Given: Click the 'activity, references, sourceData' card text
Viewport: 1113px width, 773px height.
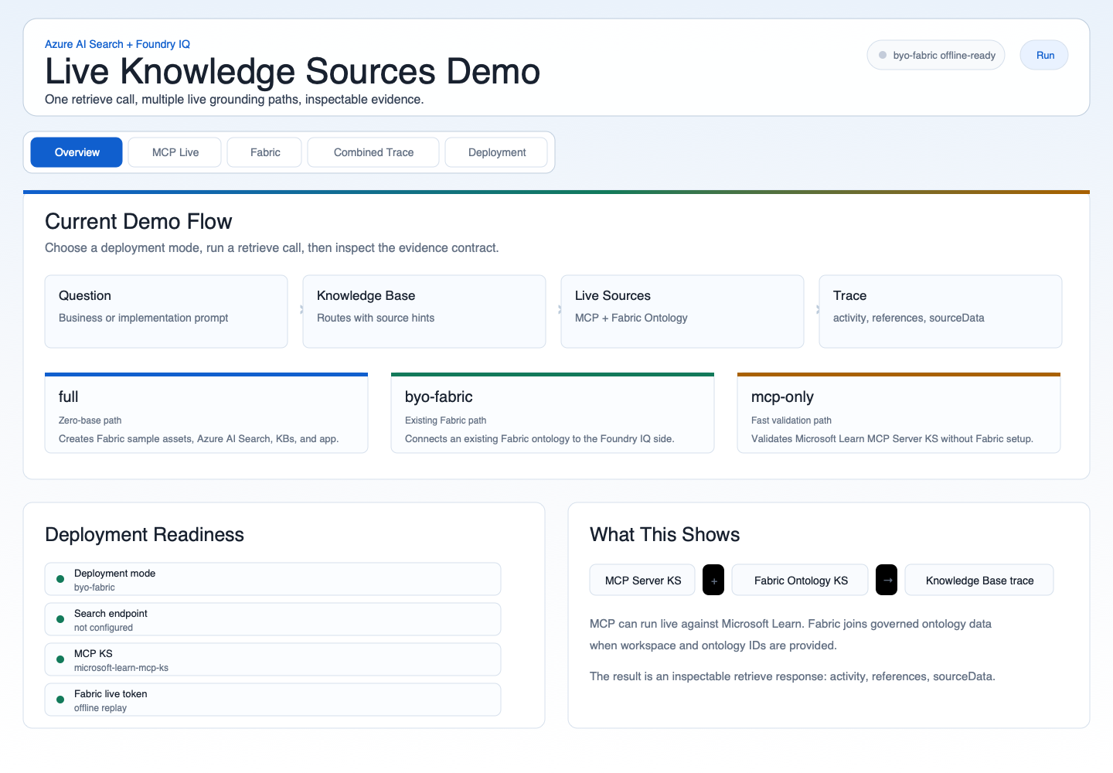Looking at the screenshot, I should [x=908, y=318].
